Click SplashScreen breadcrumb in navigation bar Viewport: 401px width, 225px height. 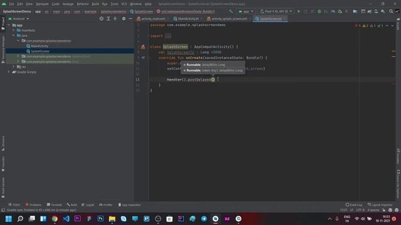point(142,11)
